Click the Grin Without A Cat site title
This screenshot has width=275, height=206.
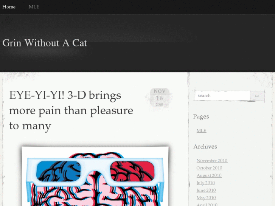point(45,43)
